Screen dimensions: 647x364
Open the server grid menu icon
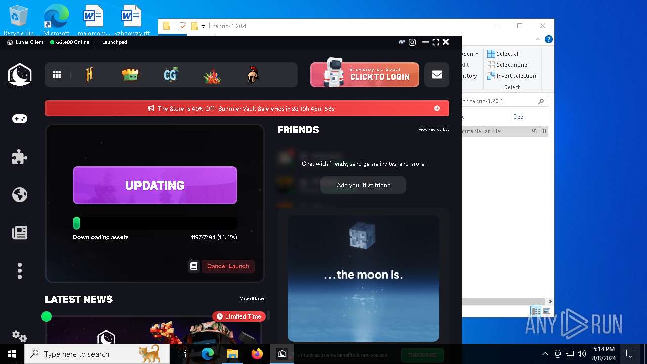57,75
